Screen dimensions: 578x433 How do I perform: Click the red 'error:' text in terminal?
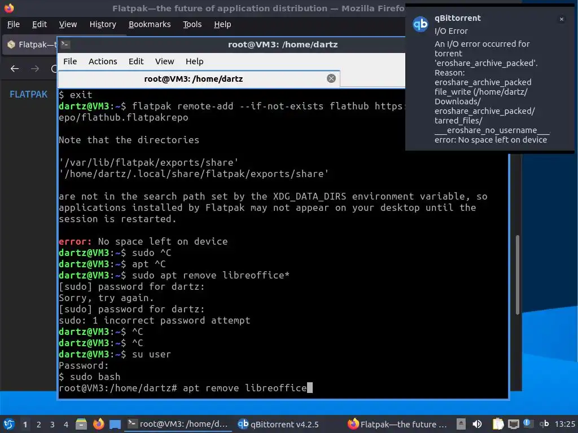tap(75, 241)
